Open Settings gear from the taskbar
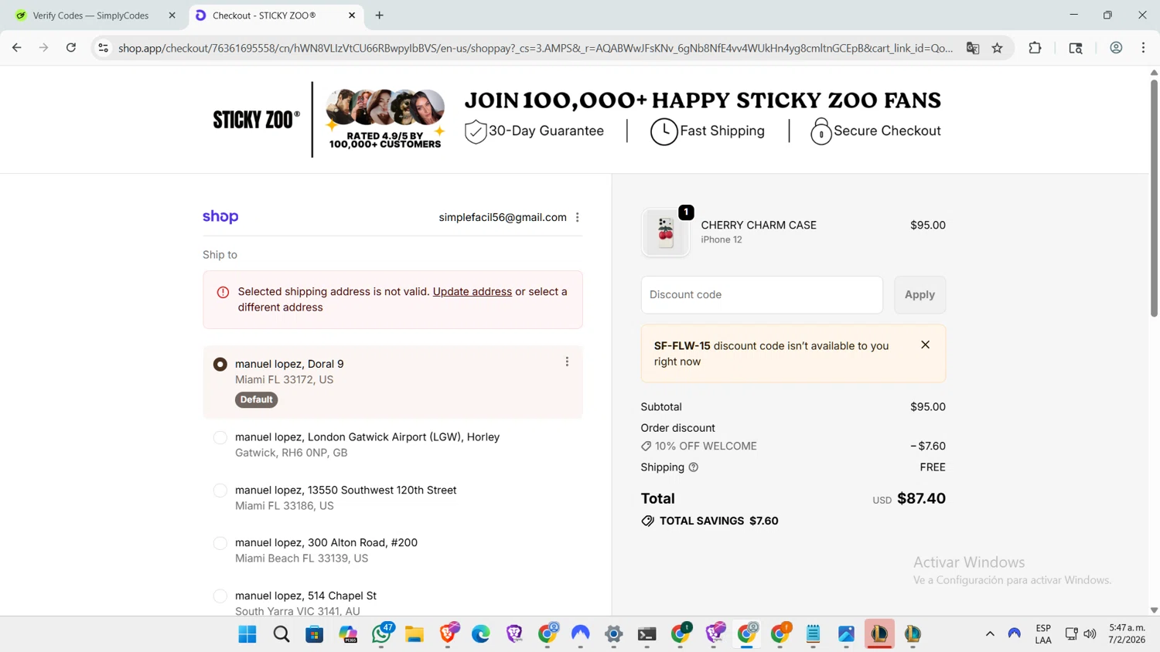 [x=614, y=634]
